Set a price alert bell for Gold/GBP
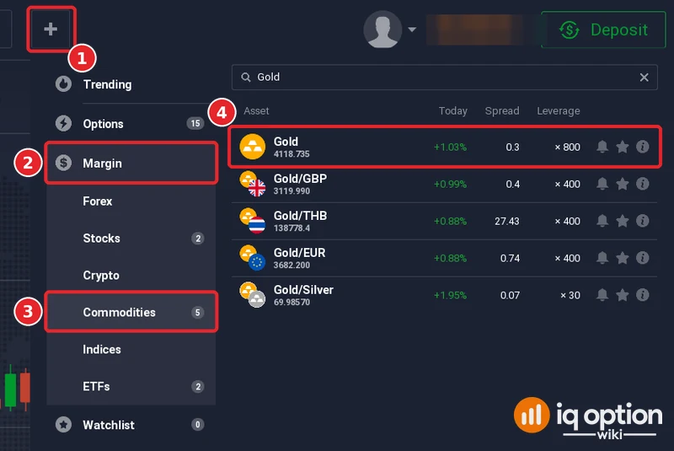 (602, 184)
